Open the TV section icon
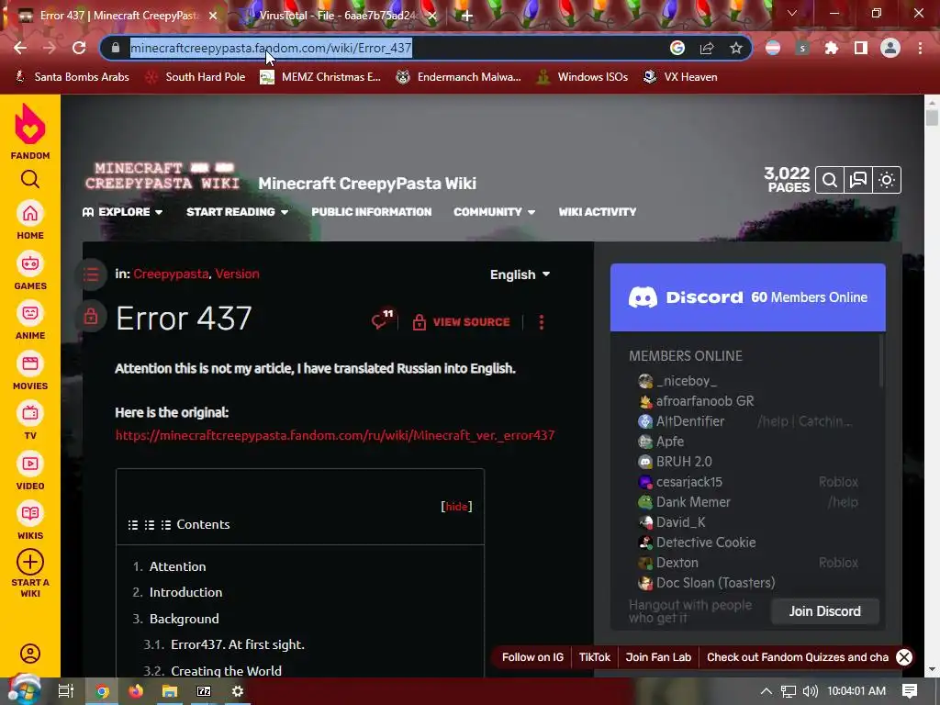940x705 pixels. click(x=30, y=414)
